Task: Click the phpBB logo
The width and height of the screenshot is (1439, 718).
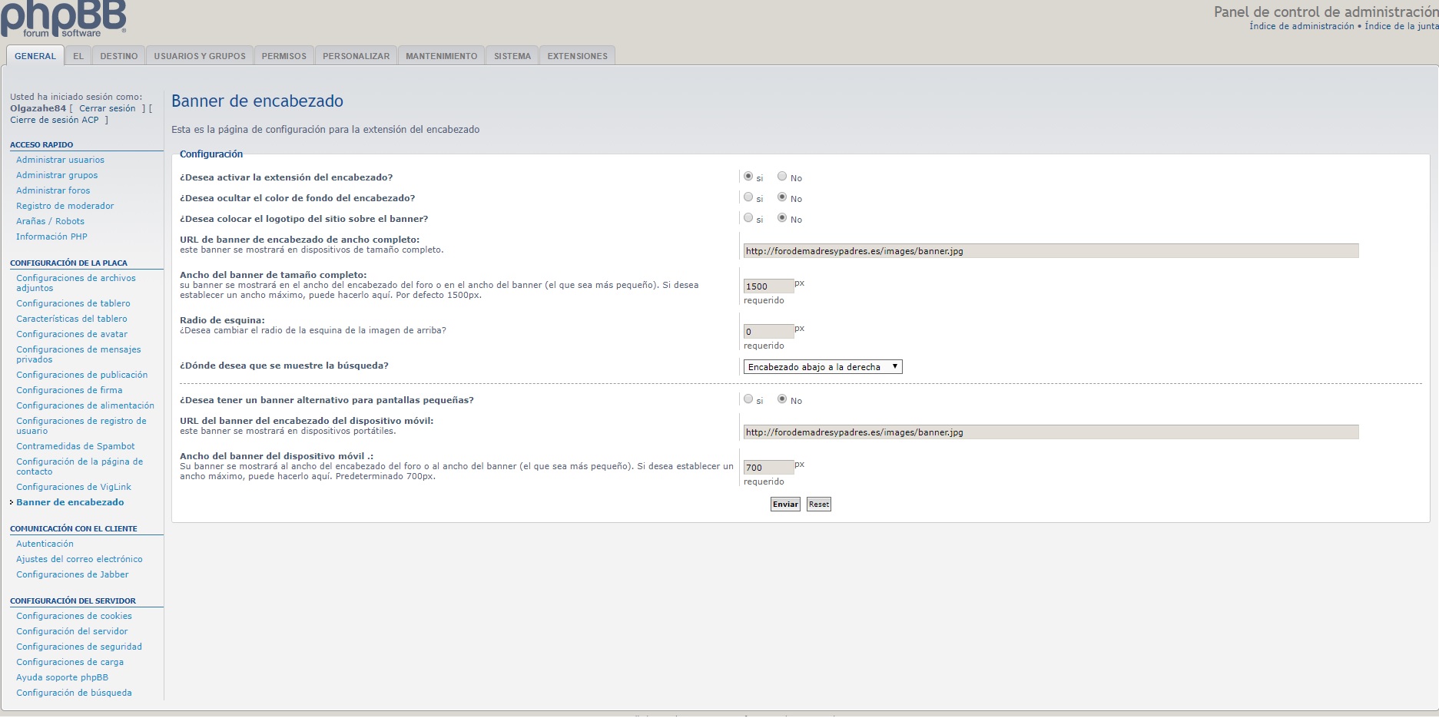Action: pyautogui.click(x=63, y=19)
